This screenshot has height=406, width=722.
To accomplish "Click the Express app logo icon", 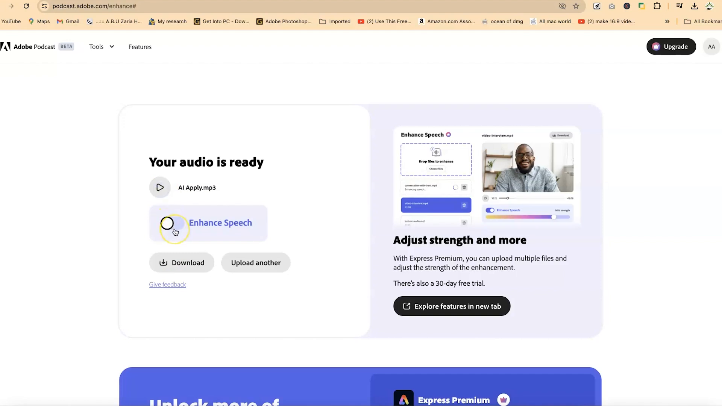I will click(x=403, y=398).
